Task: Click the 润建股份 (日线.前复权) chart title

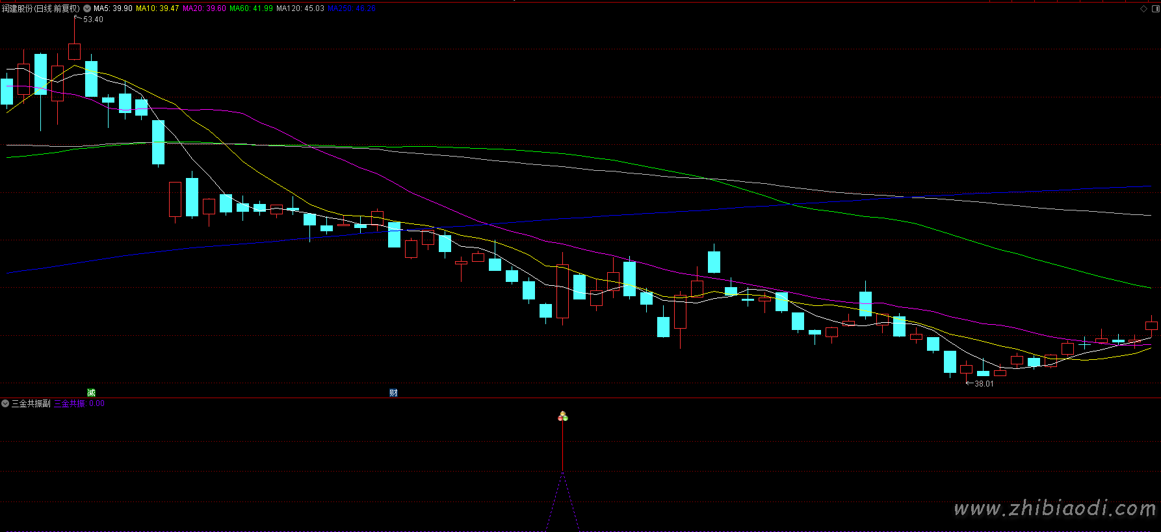Action: click(x=40, y=8)
